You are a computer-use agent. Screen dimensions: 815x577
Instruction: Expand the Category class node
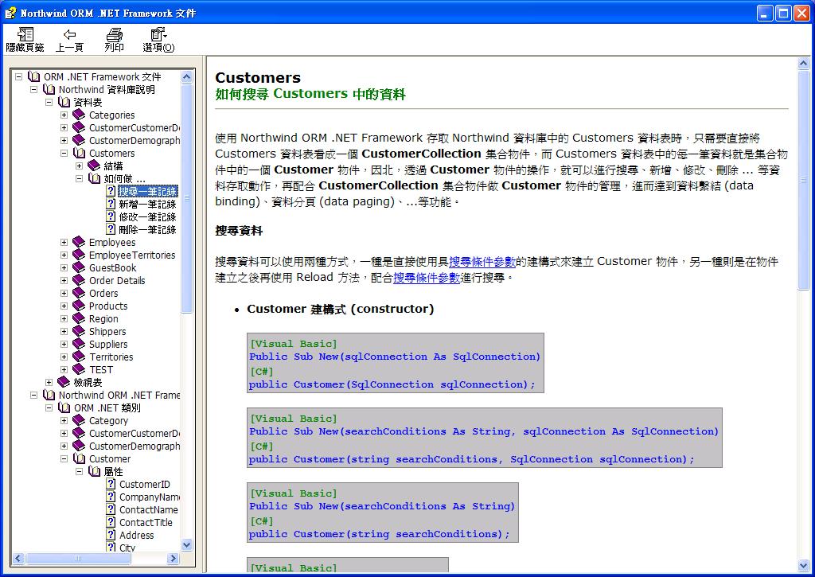pos(64,420)
